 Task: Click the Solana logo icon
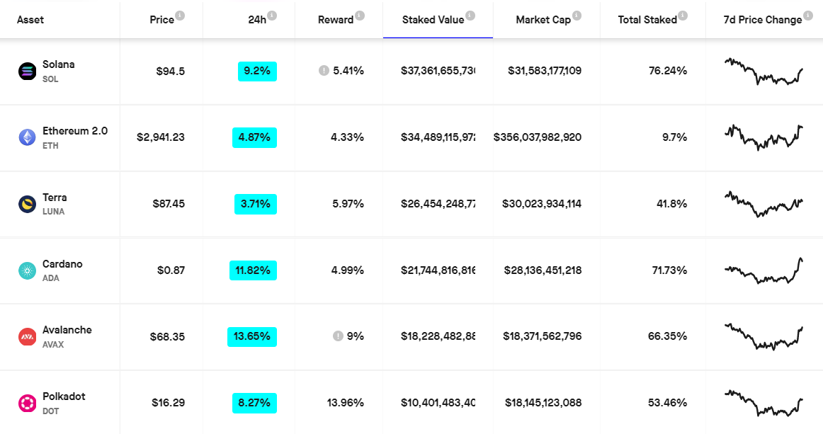28,71
